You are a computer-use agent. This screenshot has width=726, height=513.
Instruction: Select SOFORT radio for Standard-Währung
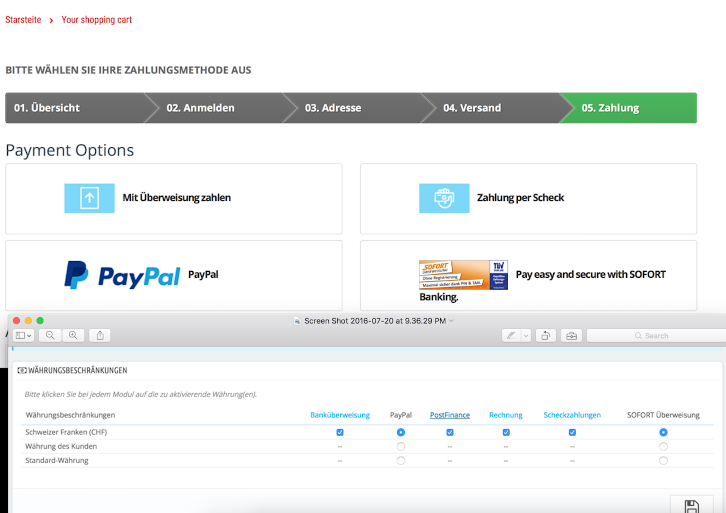[663, 461]
